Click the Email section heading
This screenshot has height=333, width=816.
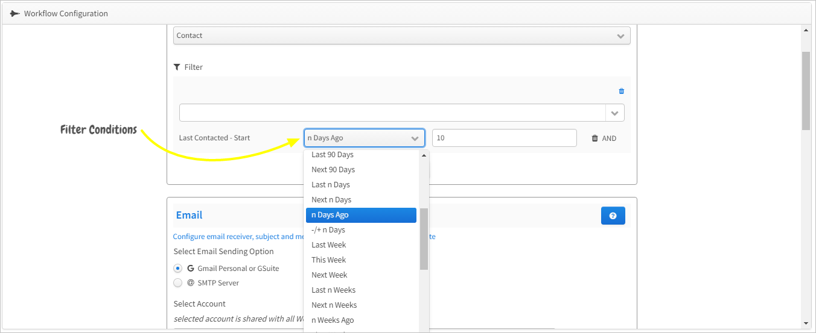(190, 215)
